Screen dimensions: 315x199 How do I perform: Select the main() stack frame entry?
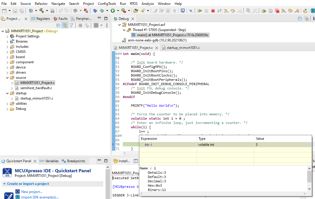pos(170,35)
